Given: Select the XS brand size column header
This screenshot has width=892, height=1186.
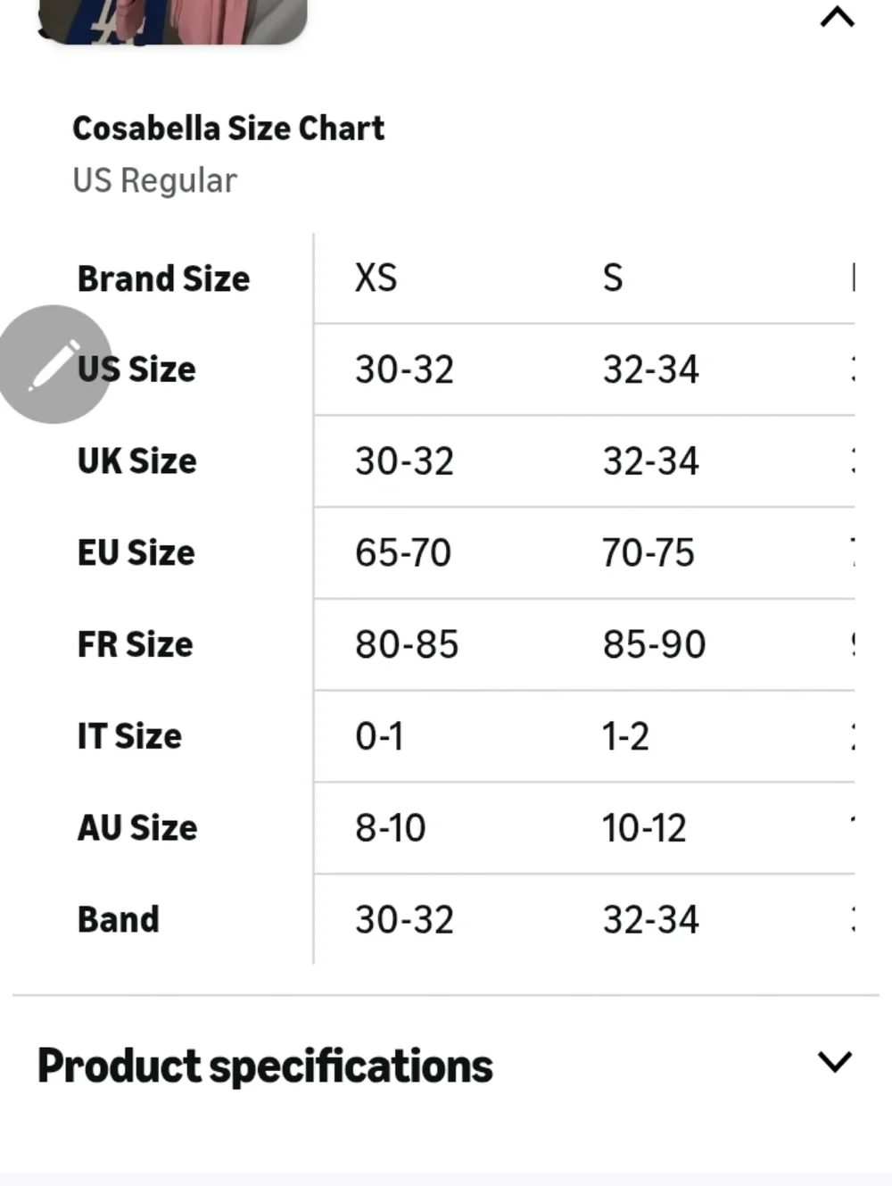Looking at the screenshot, I should point(376,278).
